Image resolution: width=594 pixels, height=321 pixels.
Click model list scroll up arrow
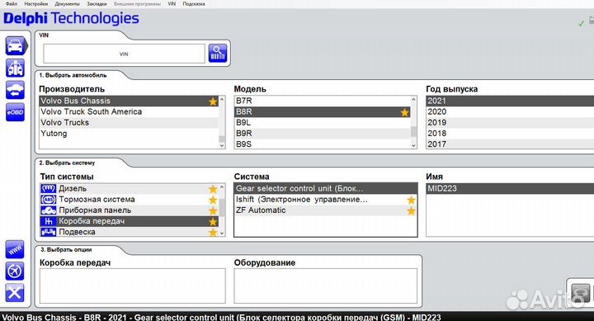pyautogui.click(x=413, y=99)
